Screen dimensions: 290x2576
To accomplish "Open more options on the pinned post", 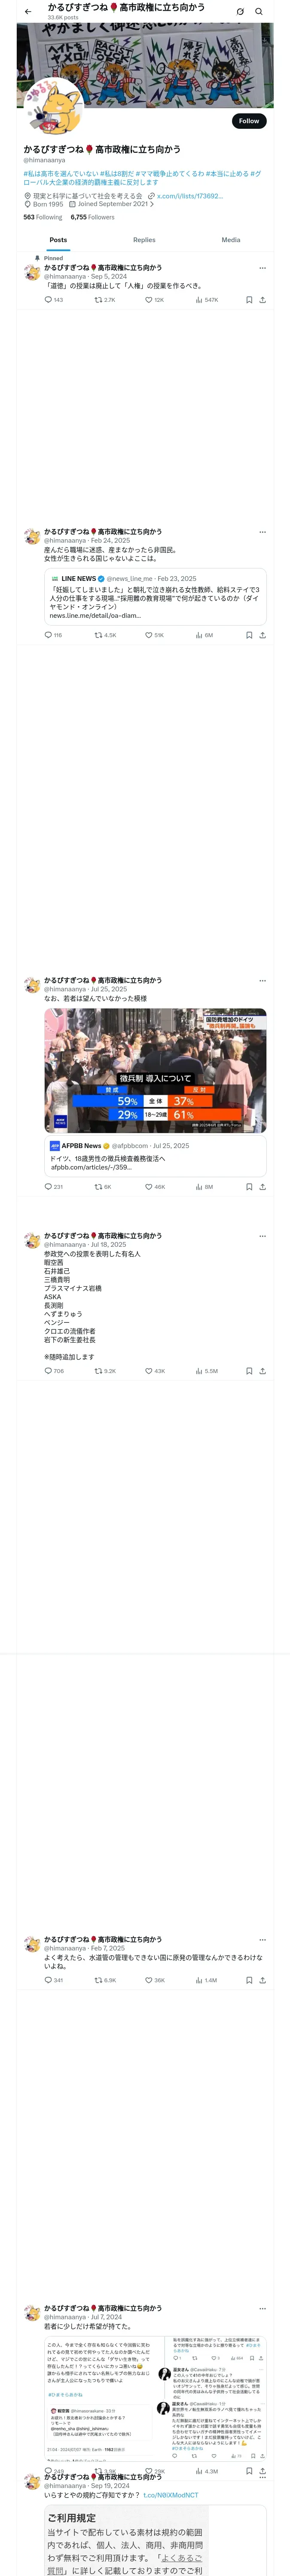I will (262, 268).
